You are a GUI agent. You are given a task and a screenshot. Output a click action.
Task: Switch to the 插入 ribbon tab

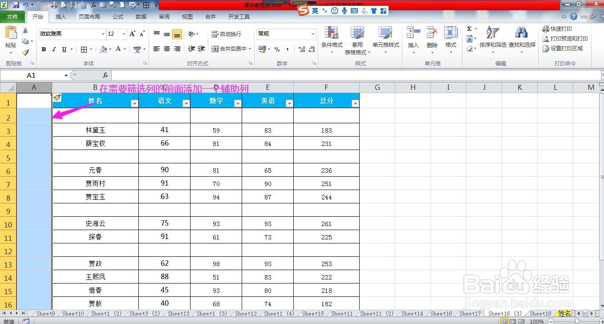coord(61,17)
